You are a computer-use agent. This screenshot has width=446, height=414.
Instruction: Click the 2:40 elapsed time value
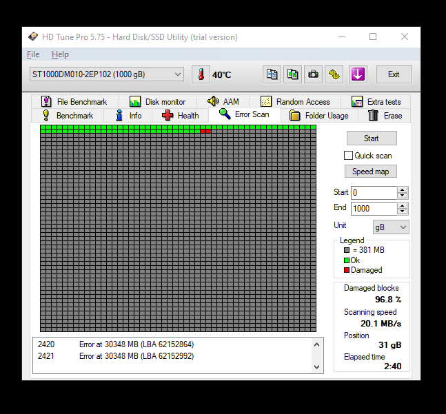pyautogui.click(x=392, y=366)
